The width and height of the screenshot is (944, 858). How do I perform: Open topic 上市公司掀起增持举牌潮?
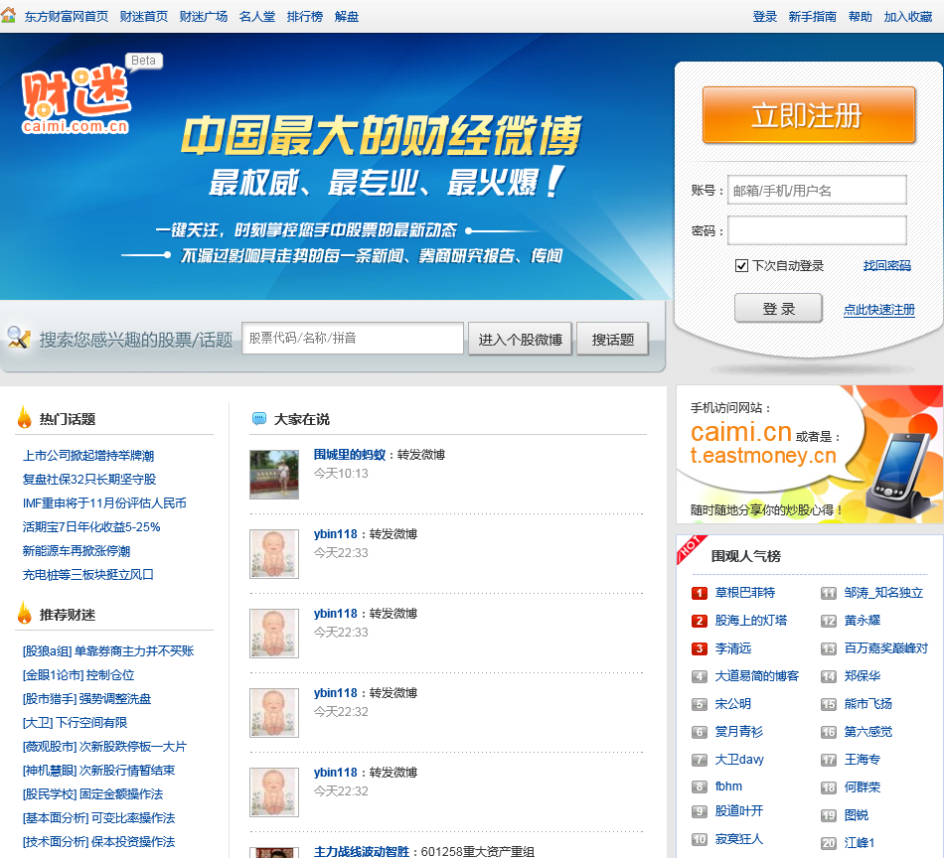[88, 456]
